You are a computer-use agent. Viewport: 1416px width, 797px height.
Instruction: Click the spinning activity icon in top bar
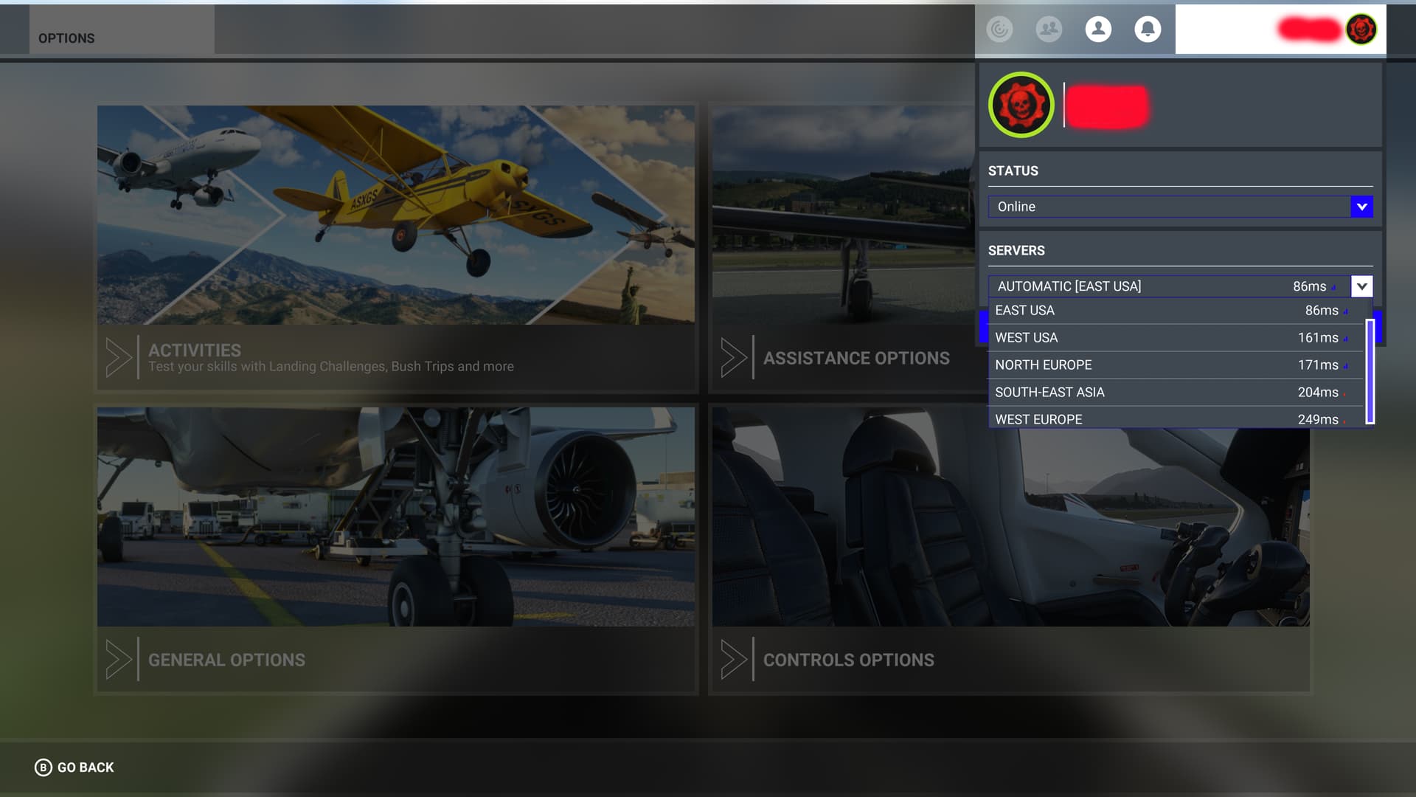pyautogui.click(x=999, y=30)
